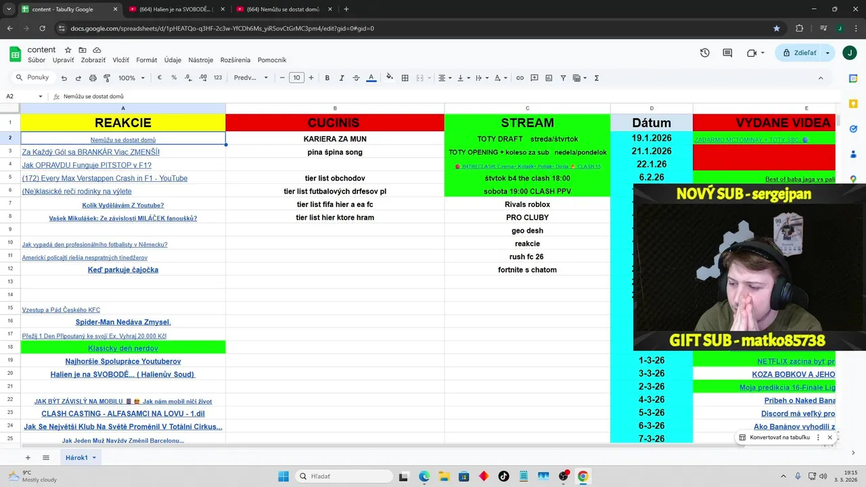
Task: Open font family dropdown Predv...
Action: 251,78
